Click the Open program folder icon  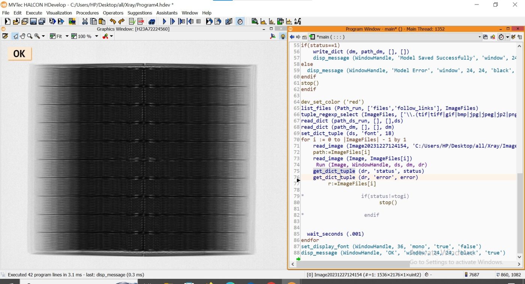tap(16, 21)
